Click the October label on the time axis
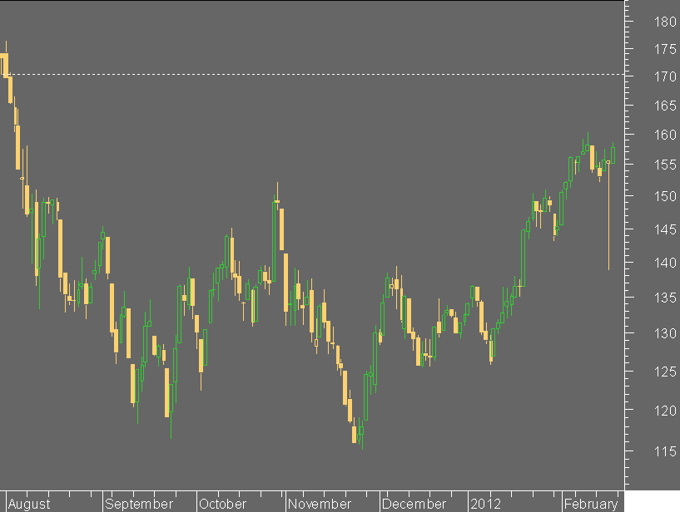The width and height of the screenshot is (680, 512). pyautogui.click(x=222, y=504)
